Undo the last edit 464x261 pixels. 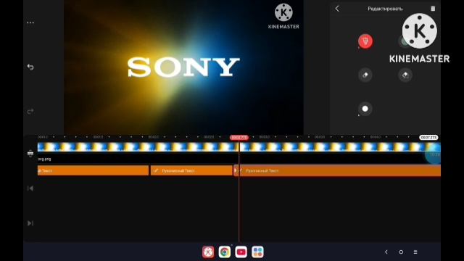30,67
